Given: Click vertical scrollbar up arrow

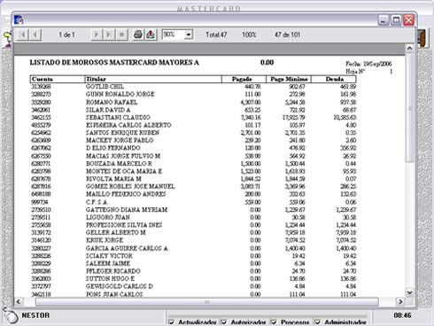Looking at the screenshot, I should coord(409,48).
